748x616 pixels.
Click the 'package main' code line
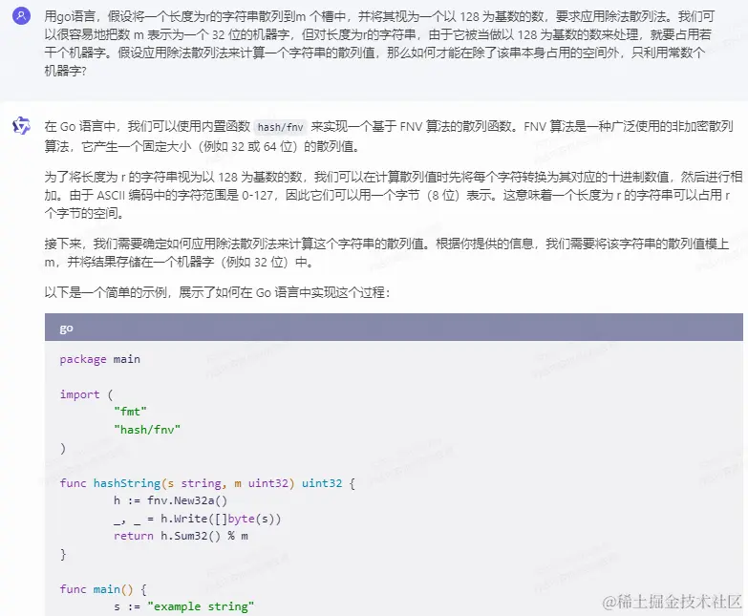point(99,359)
